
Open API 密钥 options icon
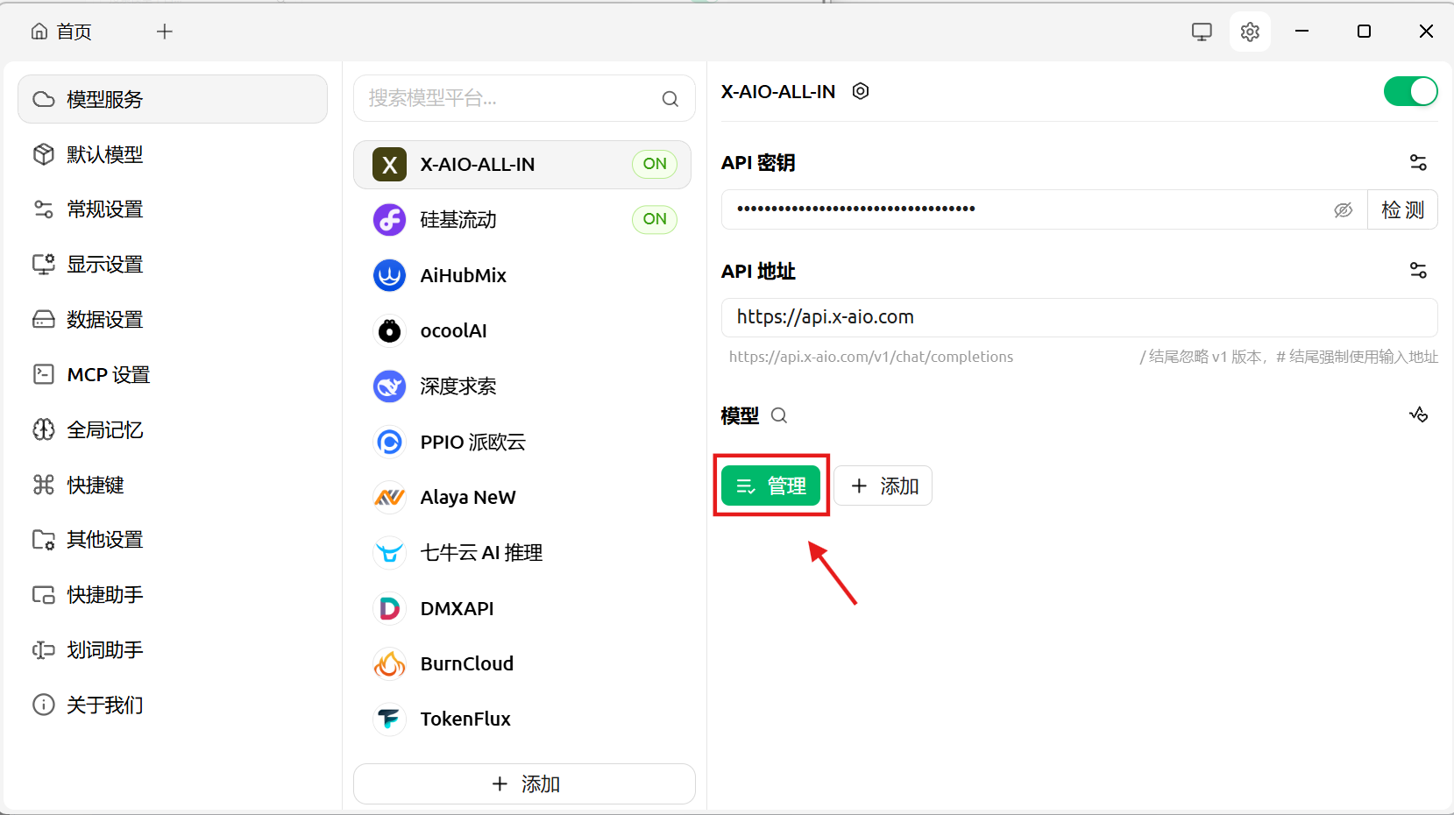1418,162
